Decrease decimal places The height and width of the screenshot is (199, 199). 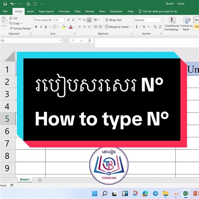160,27
